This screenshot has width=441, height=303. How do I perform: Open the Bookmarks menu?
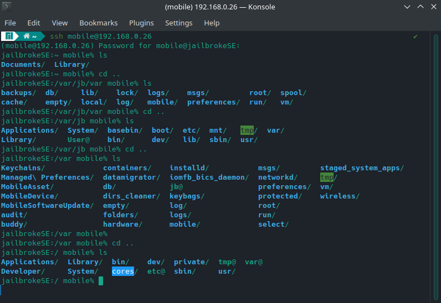(99, 23)
